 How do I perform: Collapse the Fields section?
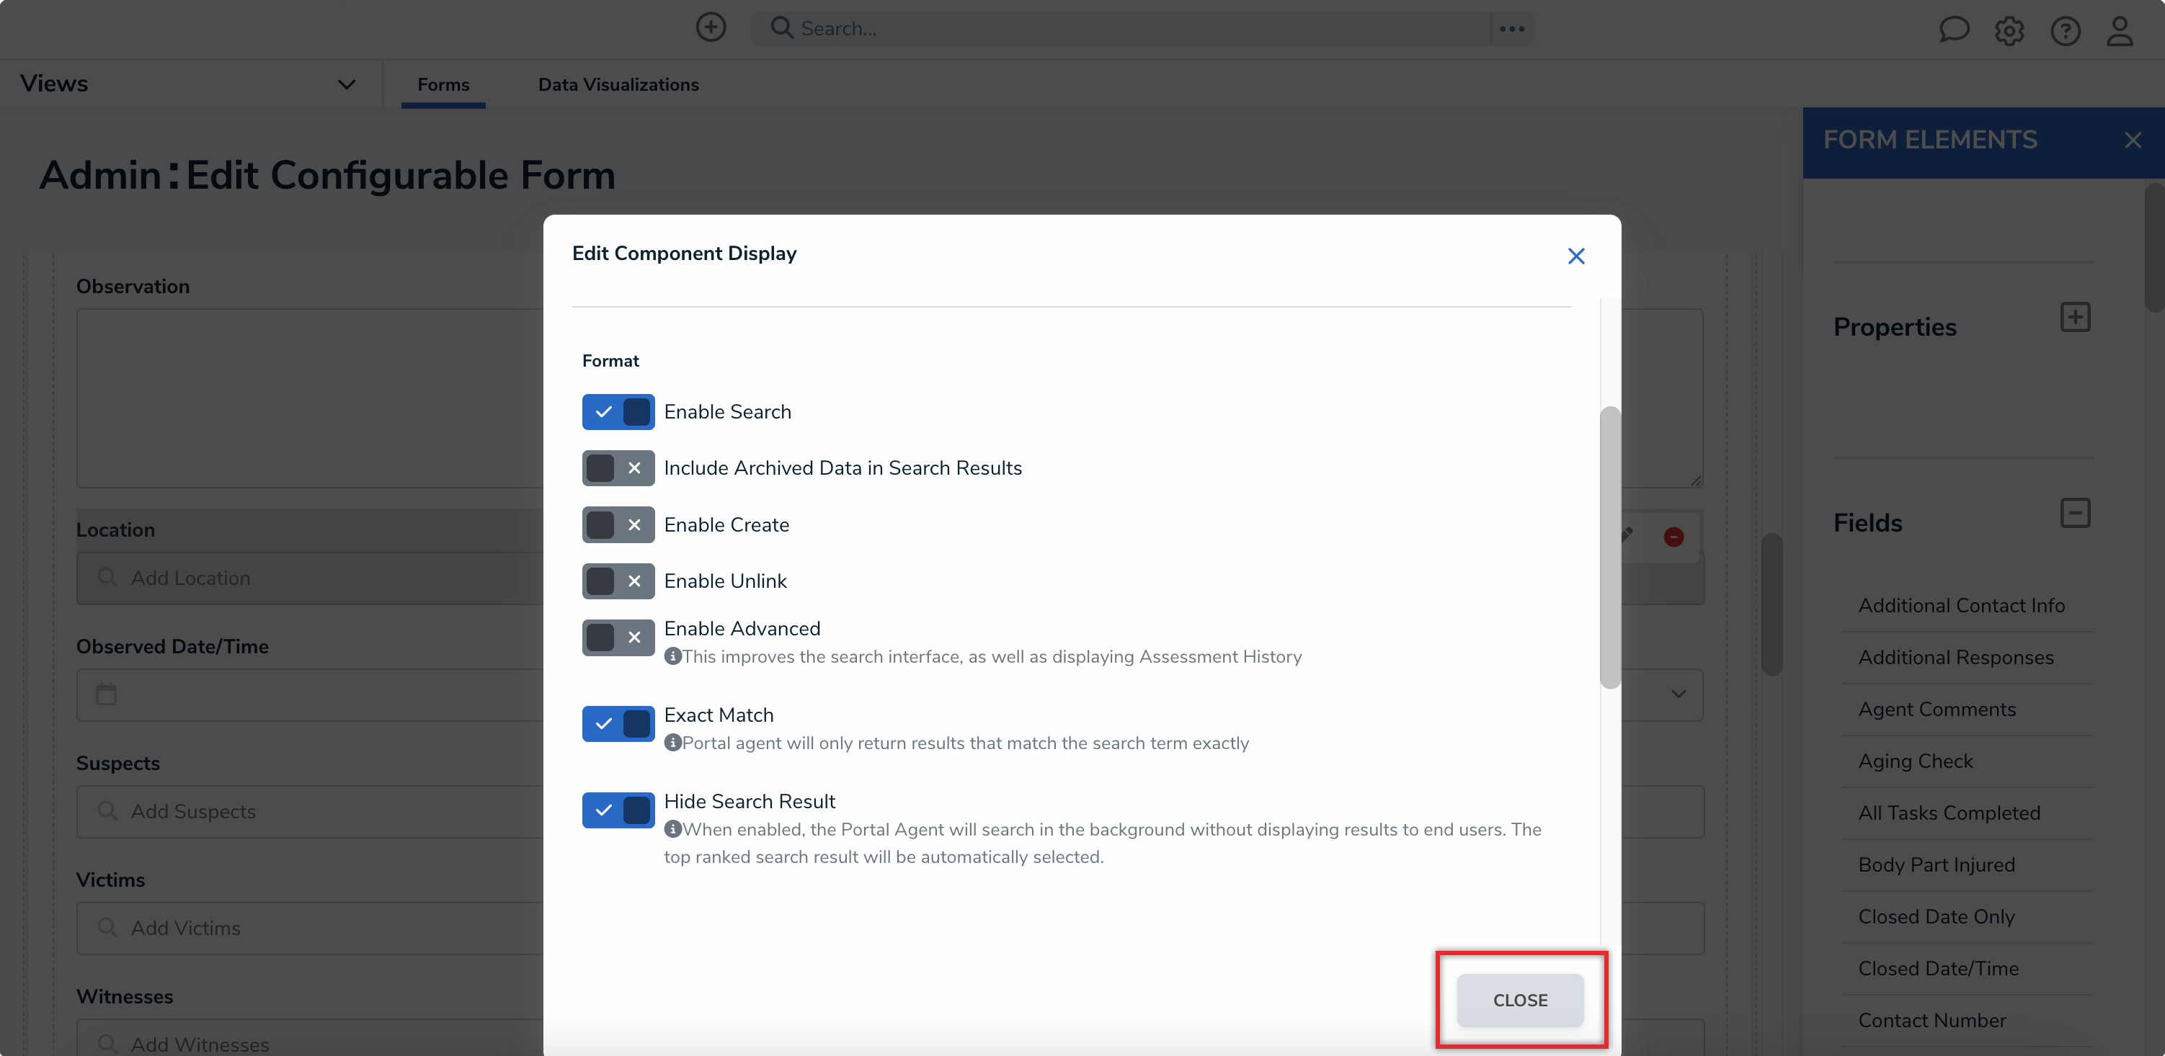[2074, 514]
